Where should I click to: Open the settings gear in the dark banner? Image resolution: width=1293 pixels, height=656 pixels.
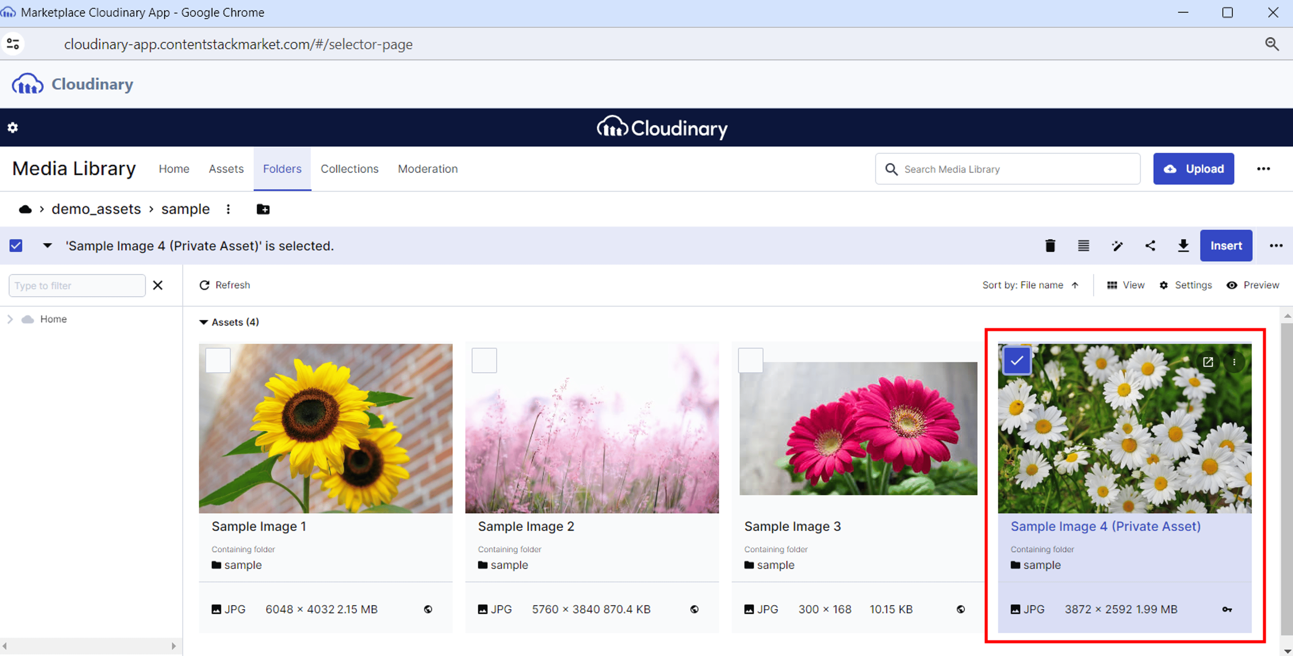pyautogui.click(x=12, y=128)
